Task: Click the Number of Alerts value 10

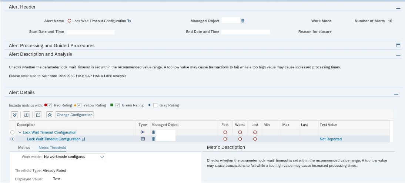Action: pyautogui.click(x=390, y=21)
